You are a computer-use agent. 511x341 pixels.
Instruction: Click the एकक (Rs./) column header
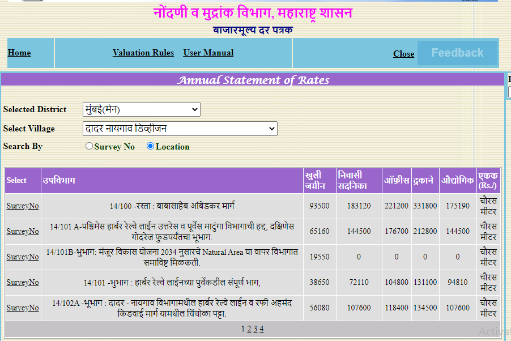488,181
